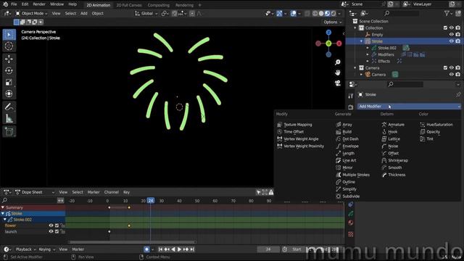This screenshot has width=464, height=261.
Task: Click the Z axis on navigation gizmo
Action: point(328,32)
